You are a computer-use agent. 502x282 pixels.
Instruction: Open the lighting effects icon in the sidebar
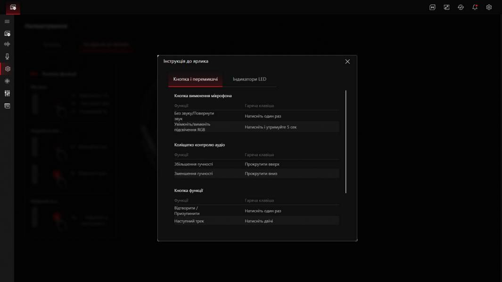(7, 81)
